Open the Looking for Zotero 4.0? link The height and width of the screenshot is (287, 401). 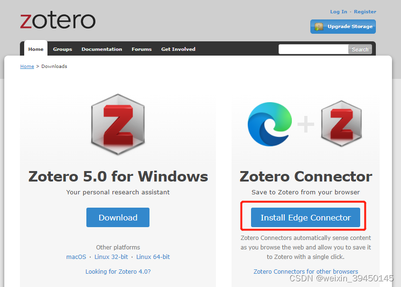click(118, 271)
